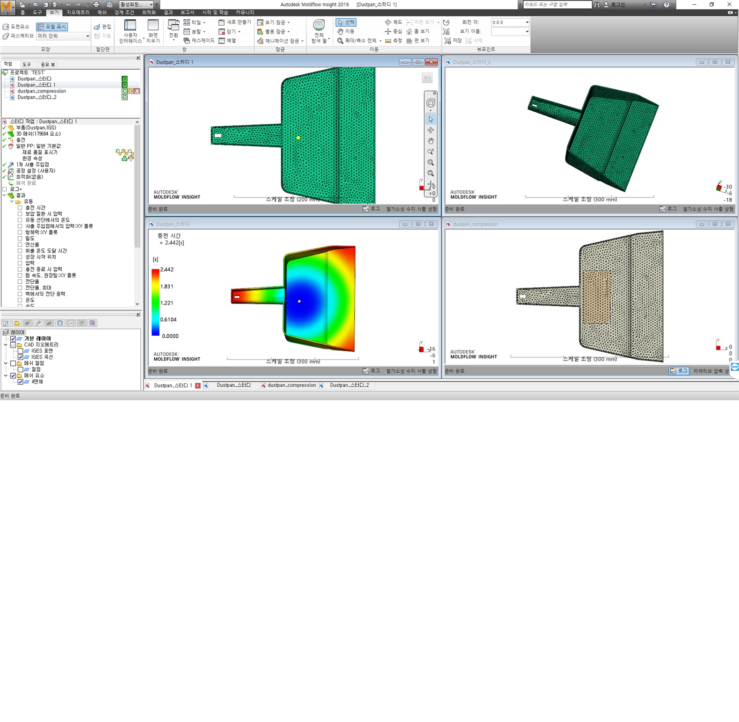Click the 전체 탐색 휠 icon

click(319, 25)
